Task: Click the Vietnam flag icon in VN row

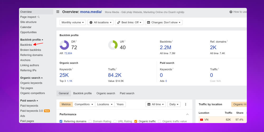Action: pos(201,120)
